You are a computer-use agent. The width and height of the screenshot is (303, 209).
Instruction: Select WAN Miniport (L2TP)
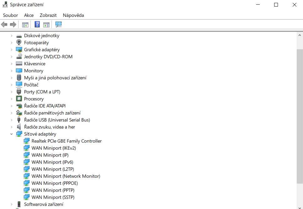[x=53, y=169]
